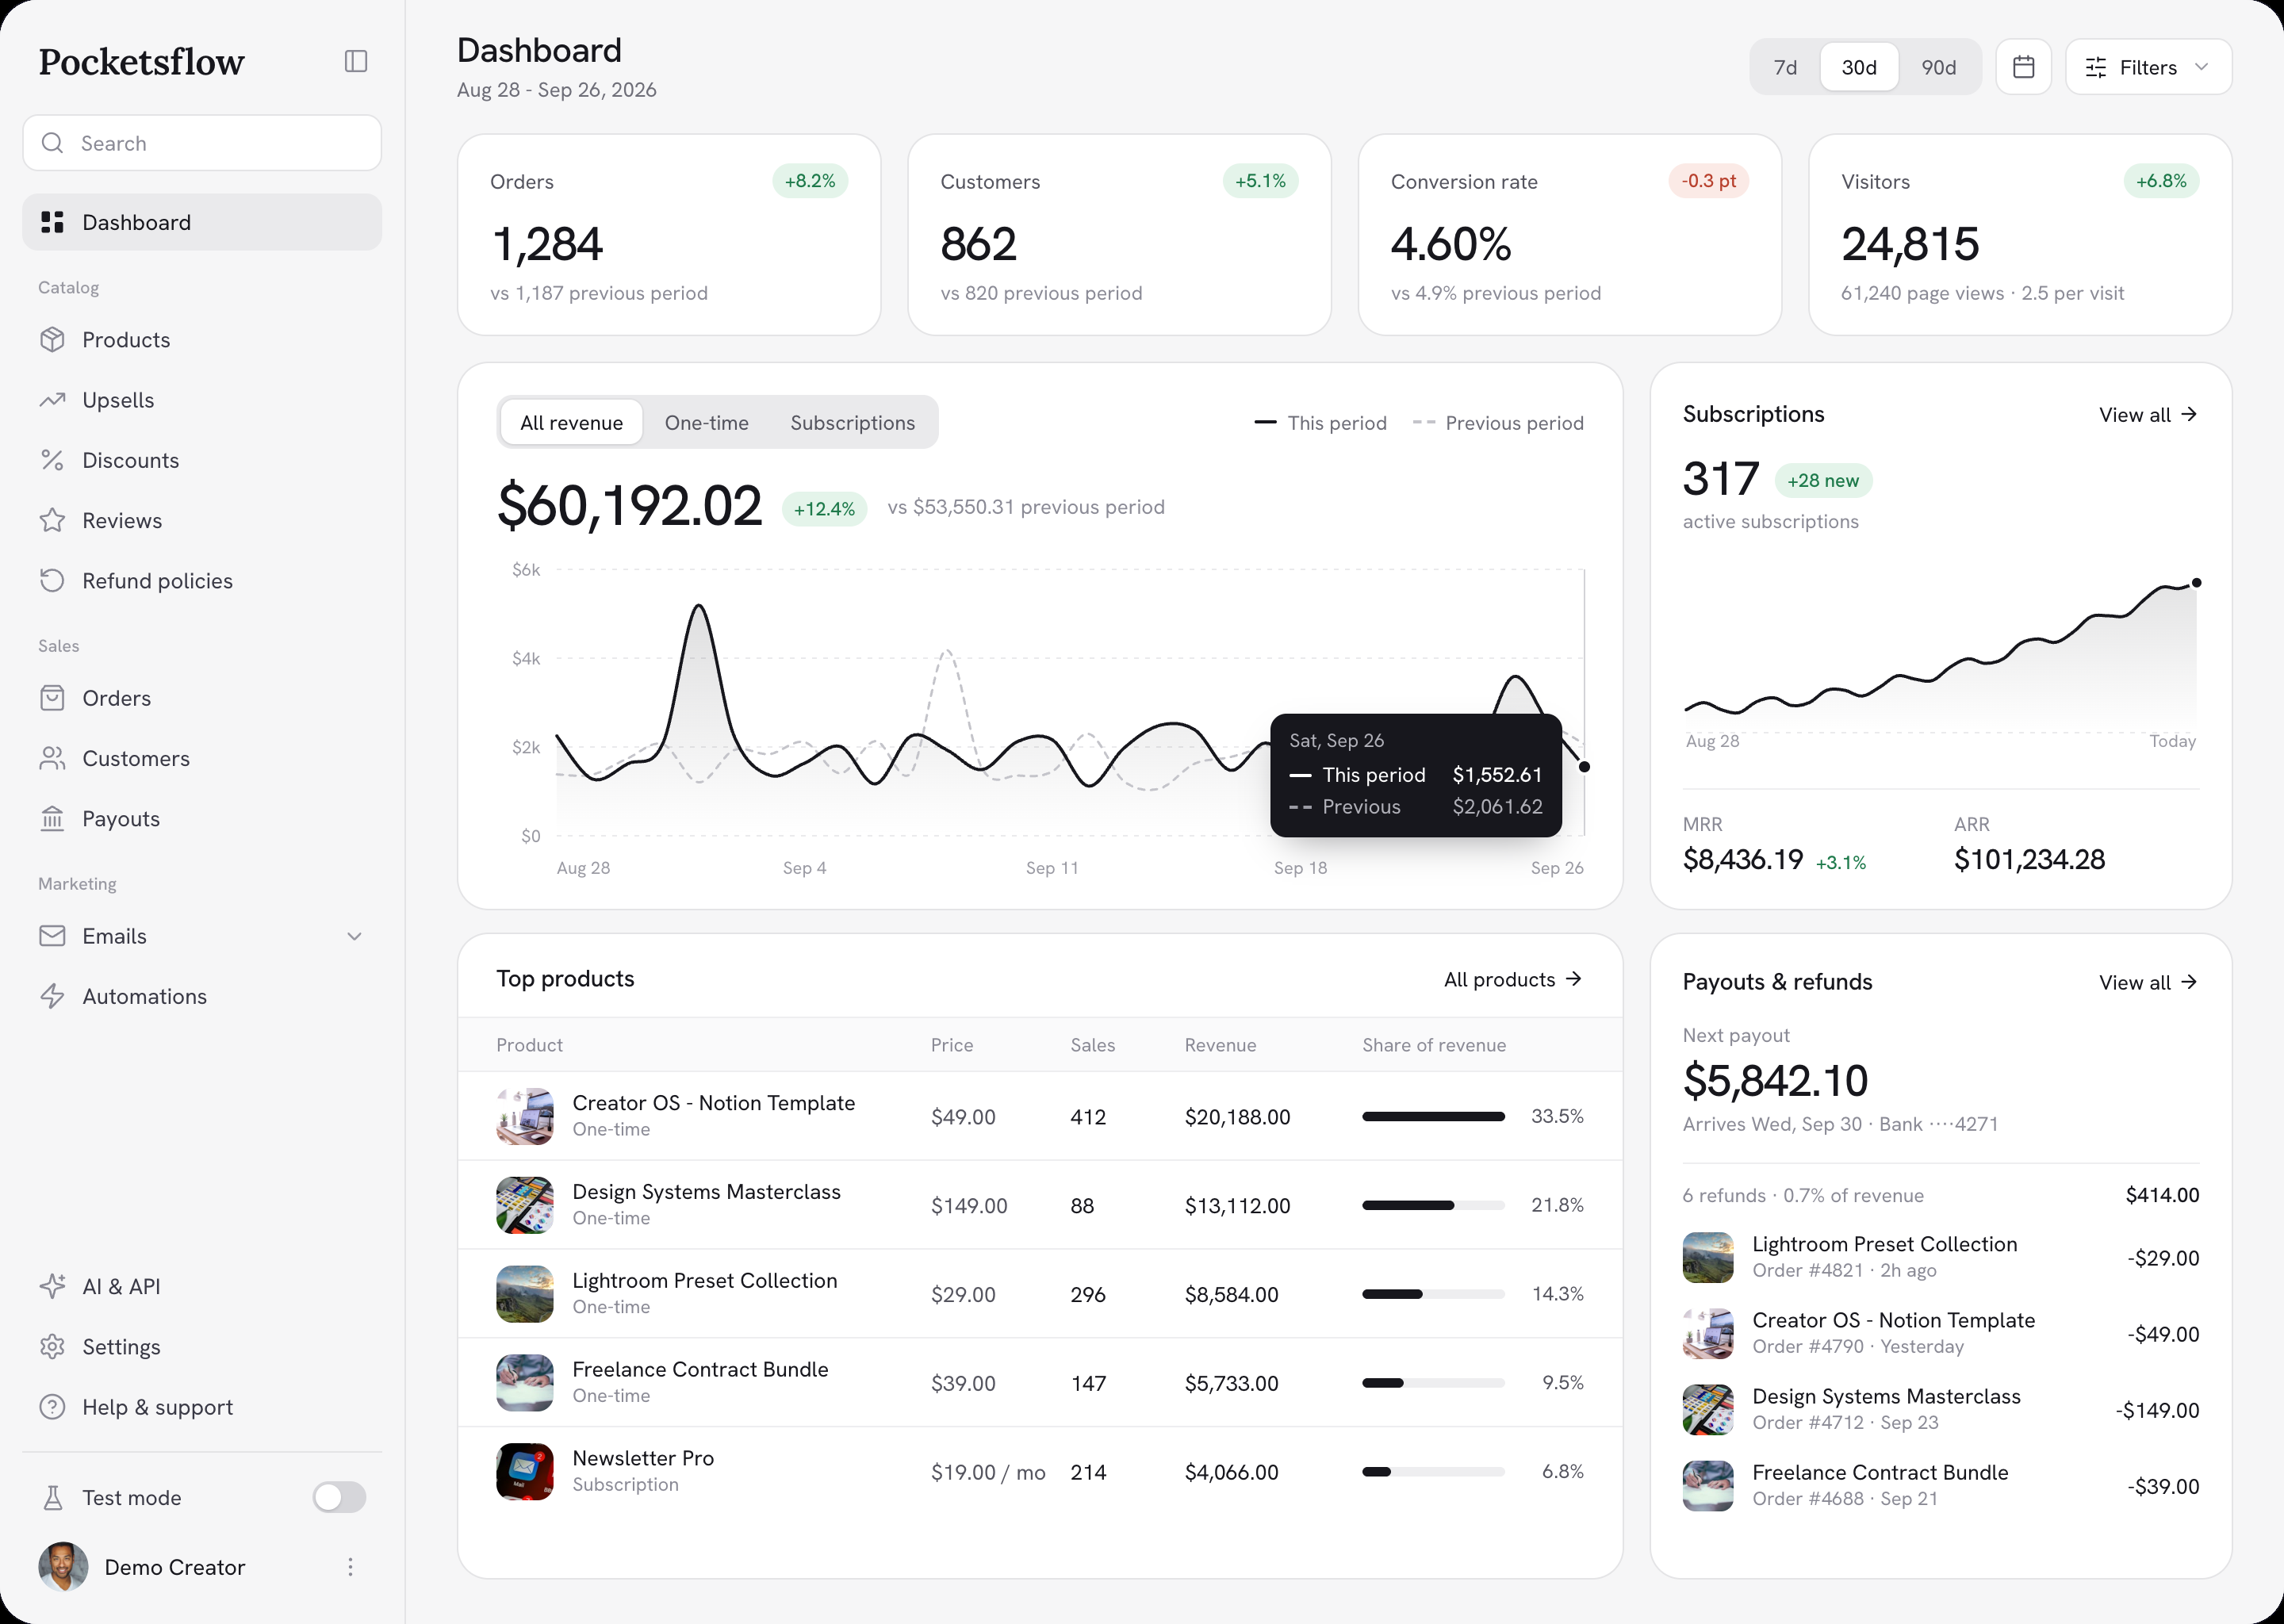Collapse the sidebar panel icon
2284x1624 pixels.
[356, 61]
